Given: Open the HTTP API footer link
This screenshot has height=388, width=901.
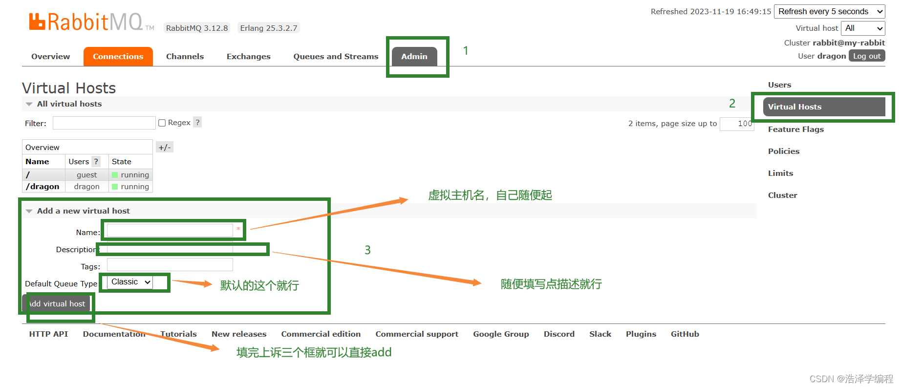Looking at the screenshot, I should point(48,334).
